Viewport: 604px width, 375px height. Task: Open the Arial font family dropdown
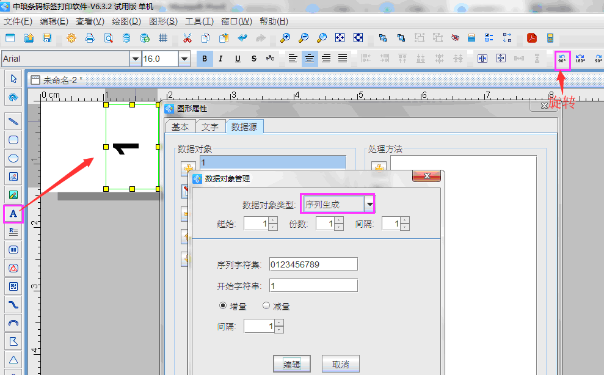click(x=137, y=58)
